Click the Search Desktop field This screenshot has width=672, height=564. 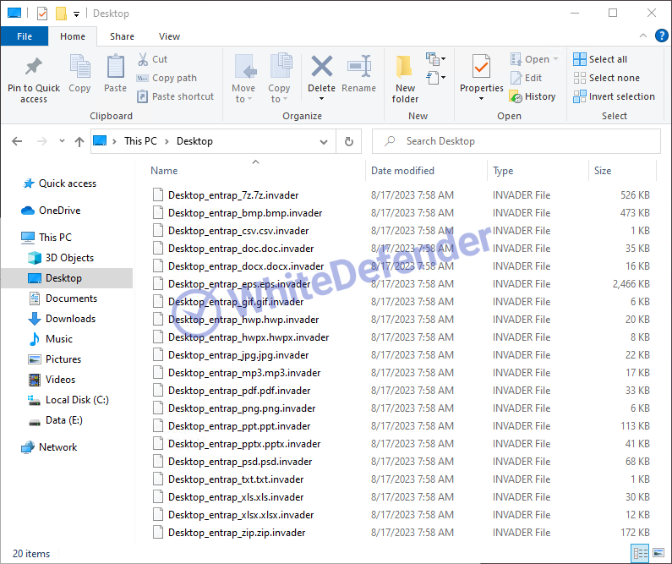516,141
